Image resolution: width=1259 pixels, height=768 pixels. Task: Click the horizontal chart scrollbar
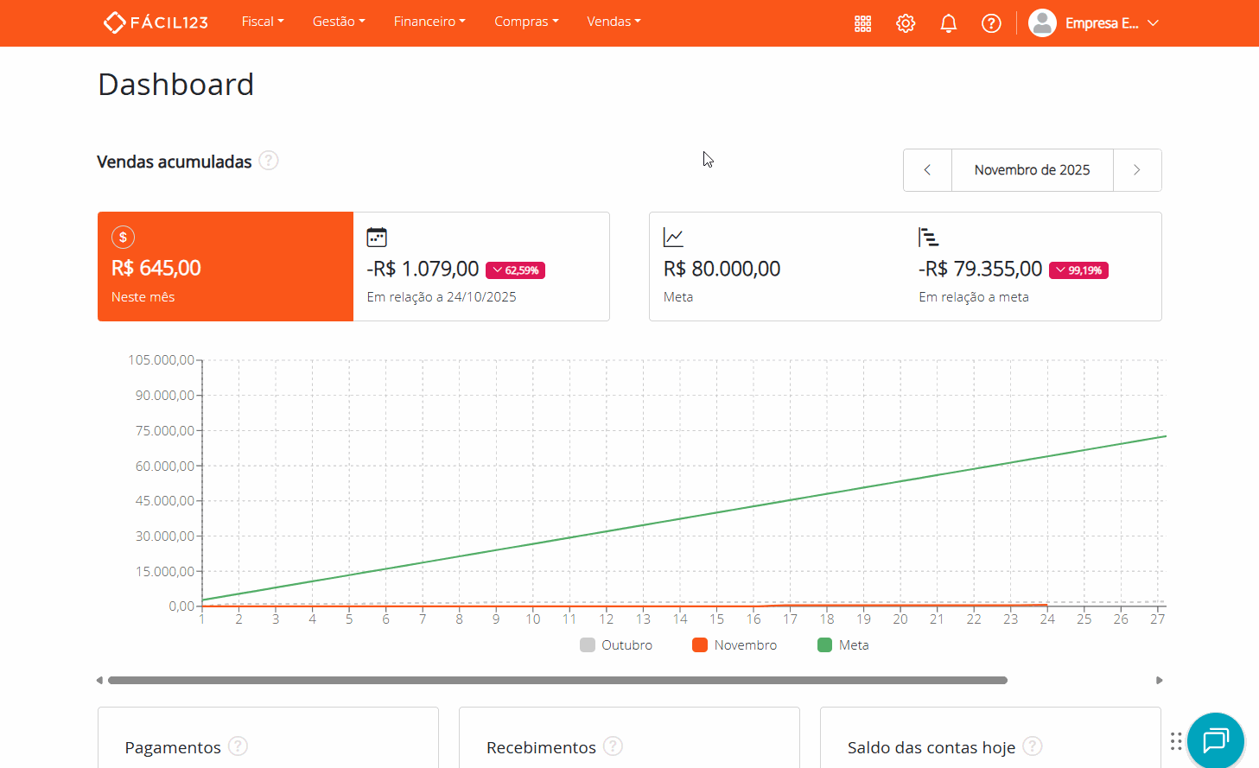pos(557,681)
